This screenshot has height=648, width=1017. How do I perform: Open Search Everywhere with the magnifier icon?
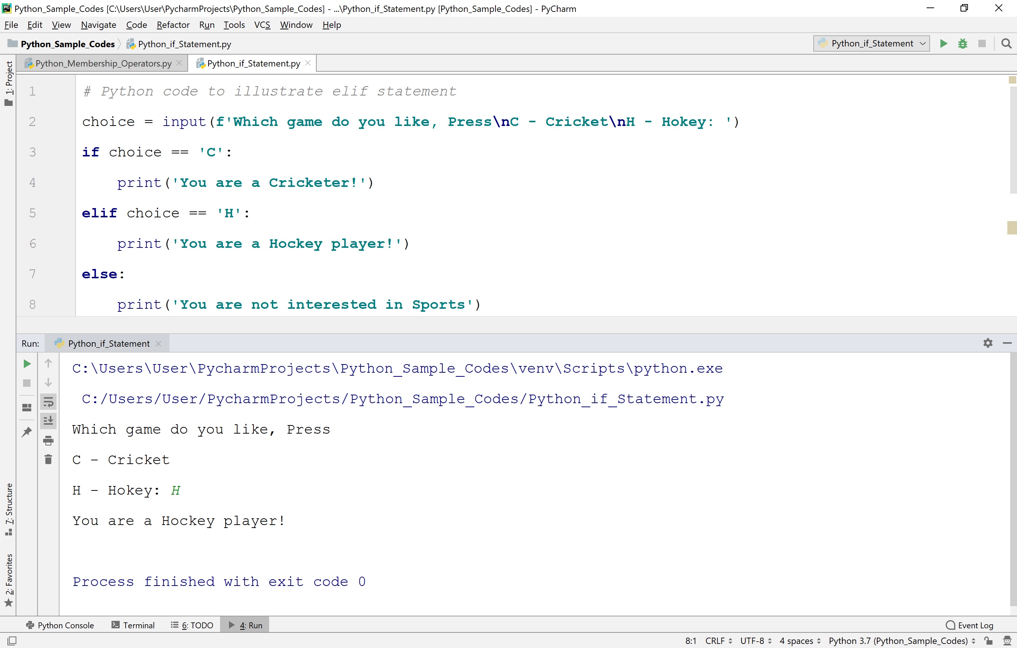(1007, 43)
